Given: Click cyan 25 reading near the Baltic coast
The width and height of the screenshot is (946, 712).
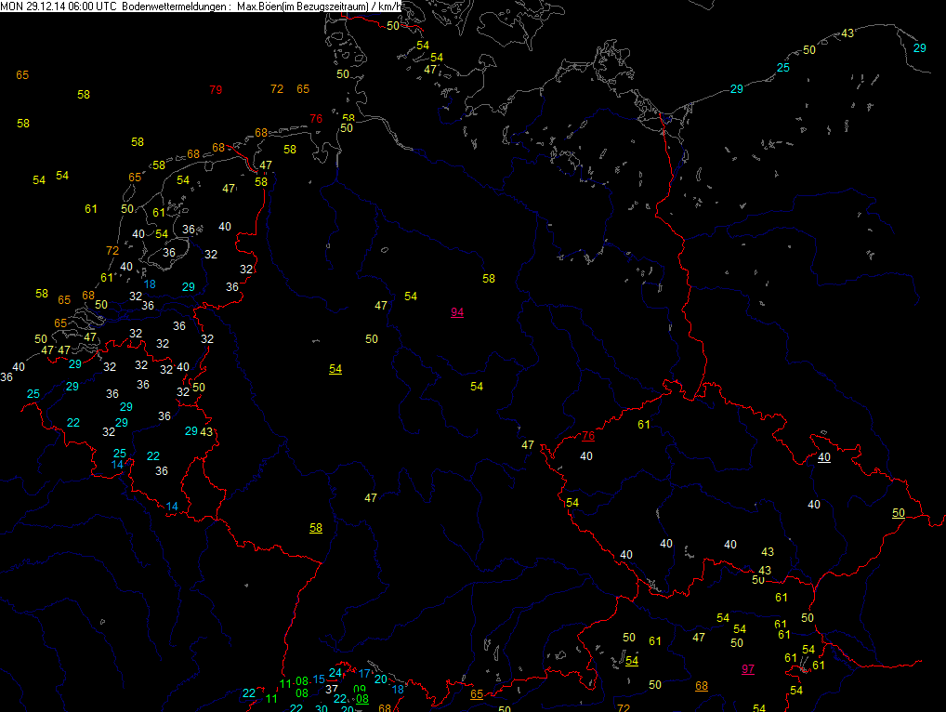Looking at the screenshot, I should pos(783,68).
